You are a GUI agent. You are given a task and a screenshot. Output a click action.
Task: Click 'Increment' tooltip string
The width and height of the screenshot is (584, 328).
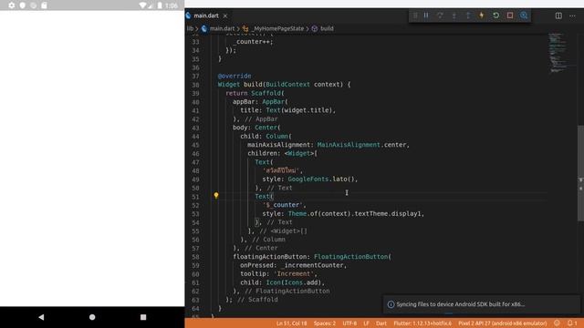click(x=294, y=273)
